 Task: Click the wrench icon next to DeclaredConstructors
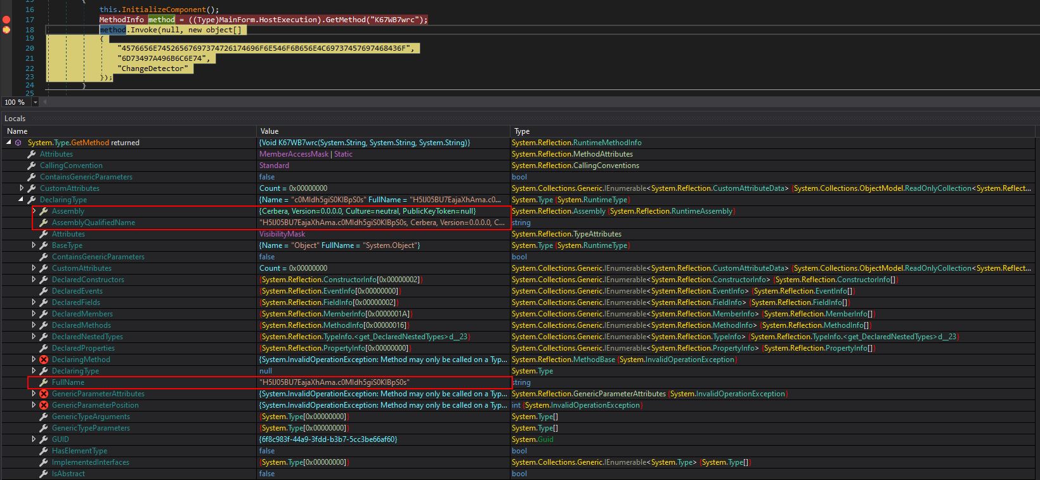(43, 280)
